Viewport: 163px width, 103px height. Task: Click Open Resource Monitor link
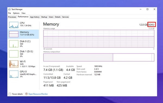pos(38,94)
